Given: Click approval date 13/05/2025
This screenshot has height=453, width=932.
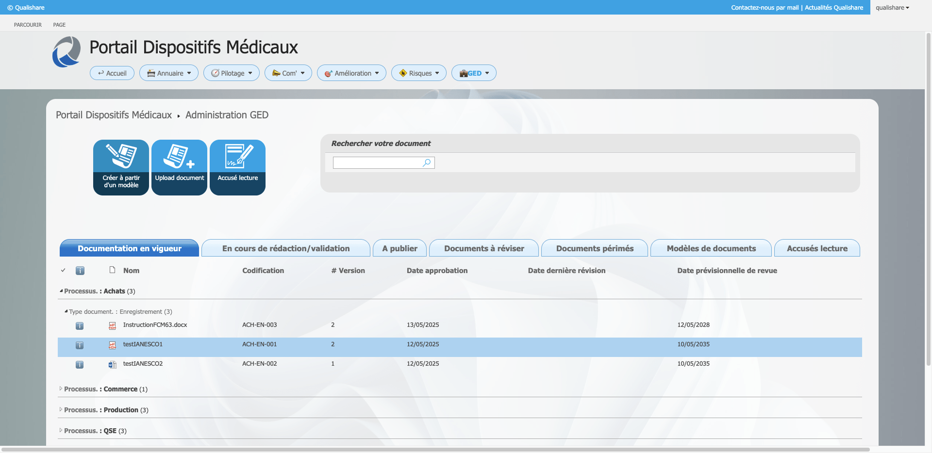Looking at the screenshot, I should coord(423,325).
